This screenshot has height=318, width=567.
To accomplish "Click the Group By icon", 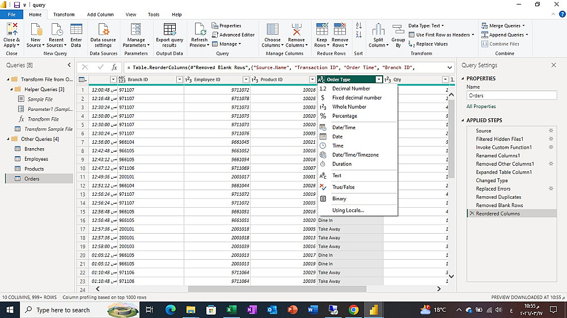I will (x=398, y=30).
